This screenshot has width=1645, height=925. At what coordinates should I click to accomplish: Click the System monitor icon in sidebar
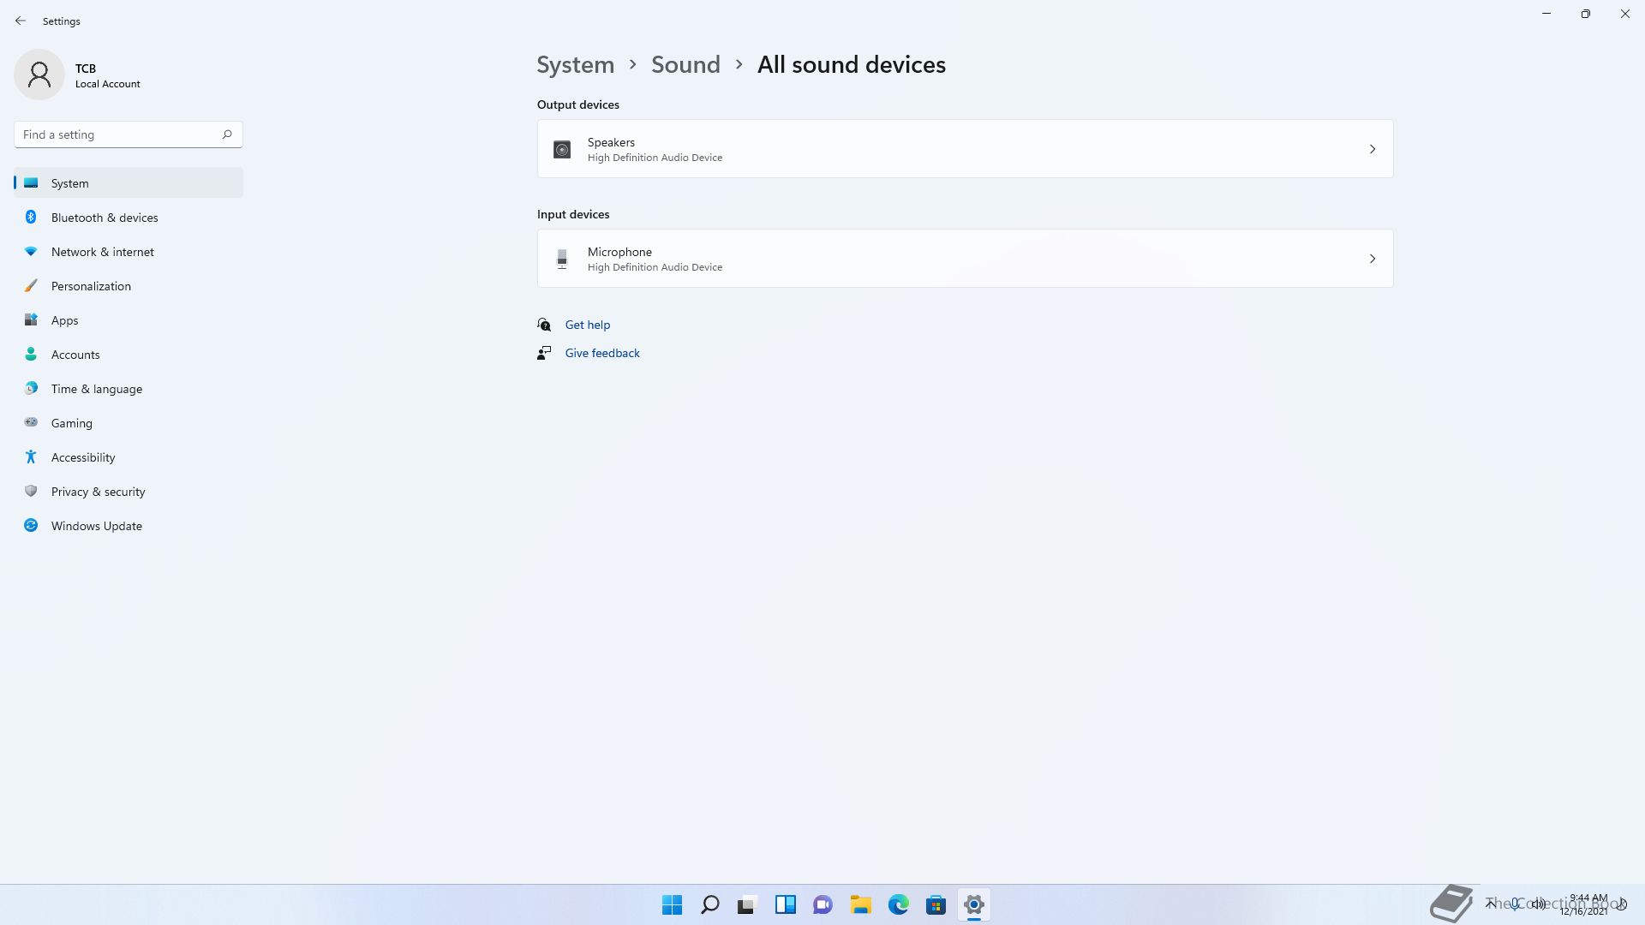31,182
